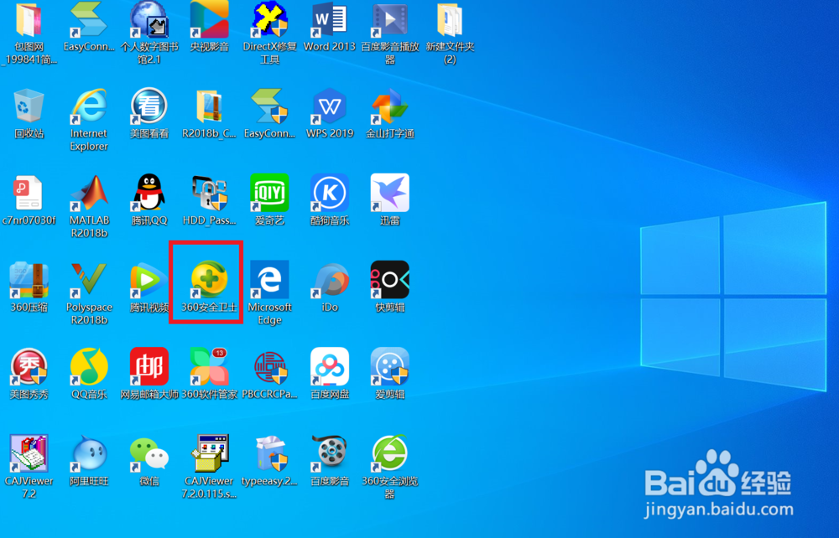
Task: Launch 360安全浏览器
Action: coord(389,457)
